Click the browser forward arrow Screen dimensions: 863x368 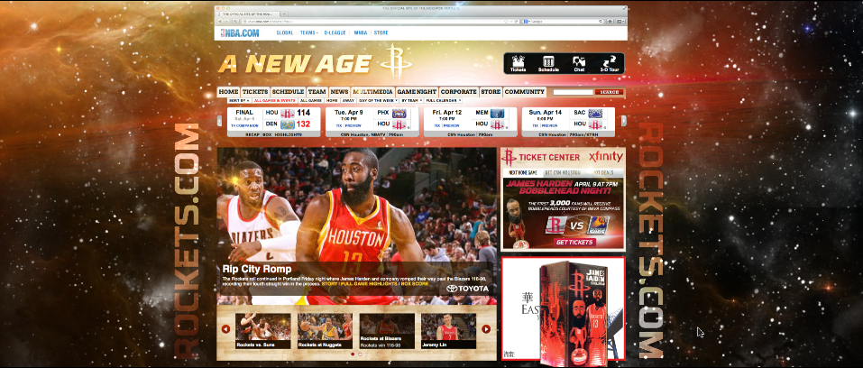point(225,21)
